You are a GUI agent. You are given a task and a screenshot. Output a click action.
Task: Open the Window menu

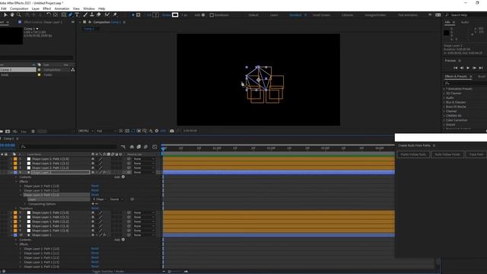pyautogui.click(x=89, y=8)
